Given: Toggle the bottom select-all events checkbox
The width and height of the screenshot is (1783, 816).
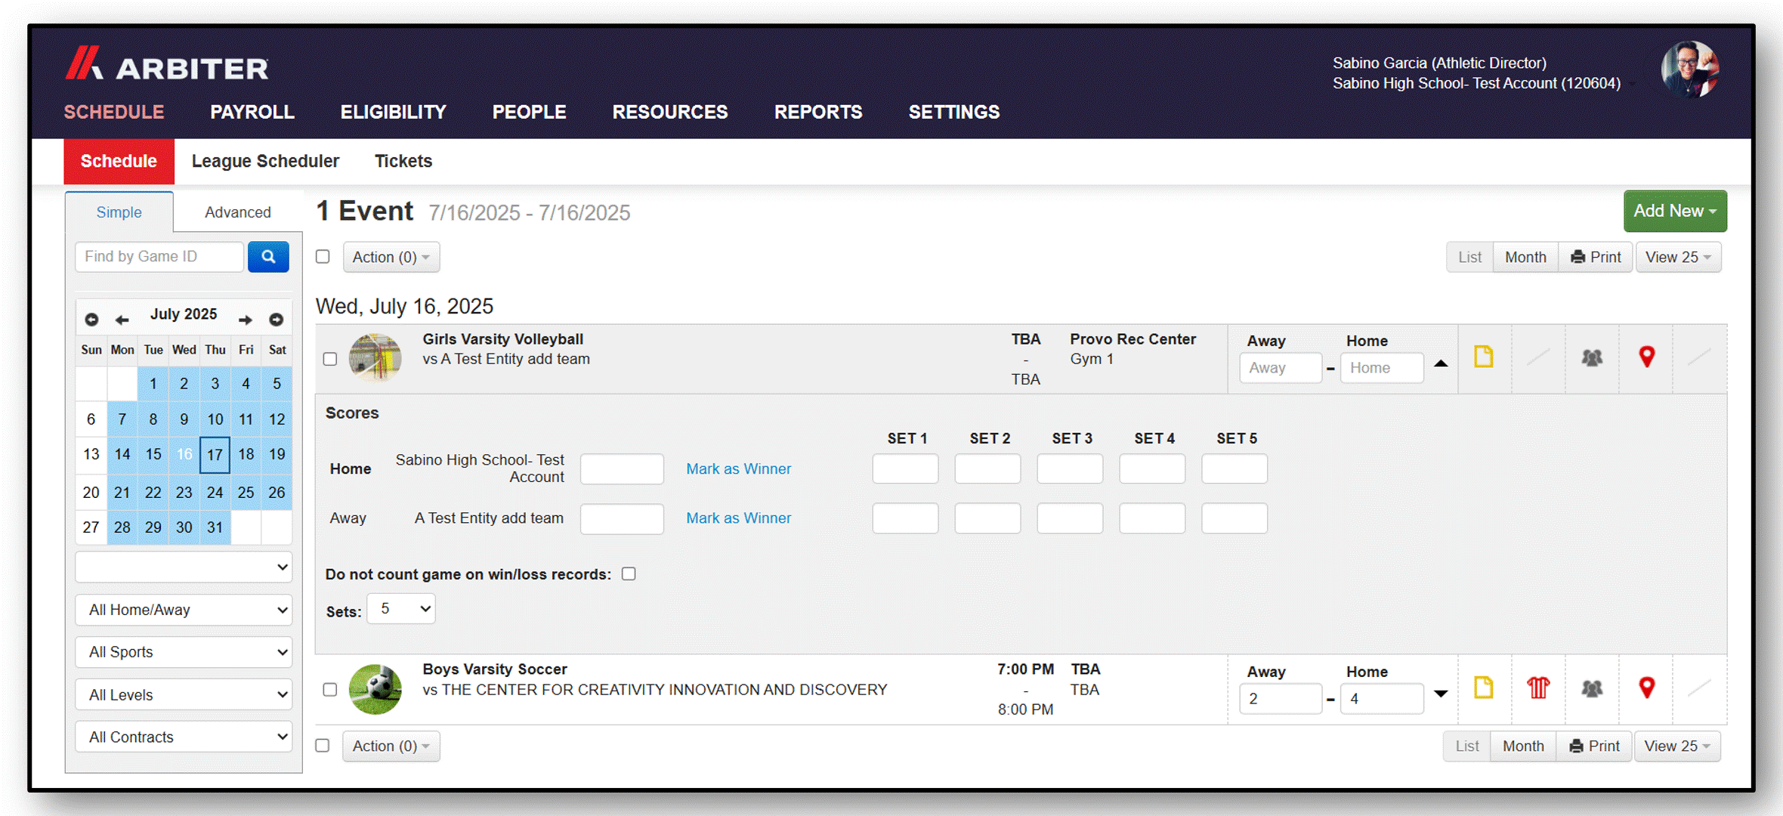Looking at the screenshot, I should pos(323,745).
